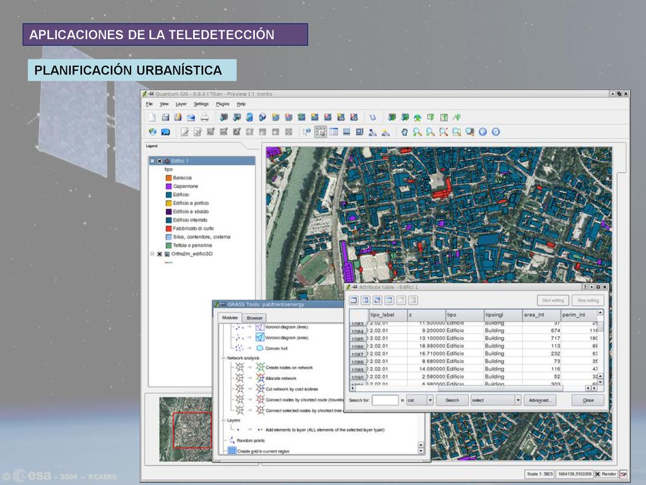Click the 'Search for' input field
Image resolution: width=646 pixels, height=485 pixels.
click(x=385, y=400)
